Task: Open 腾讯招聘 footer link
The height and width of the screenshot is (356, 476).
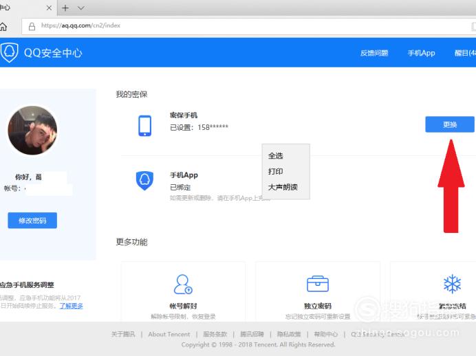Action: pos(252,334)
